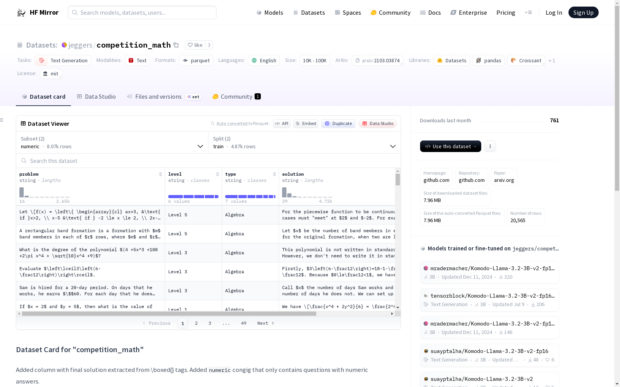Viewport: 620px width, 387px height.
Task: Open the navigation overflow menu icon
Action: pos(528,12)
